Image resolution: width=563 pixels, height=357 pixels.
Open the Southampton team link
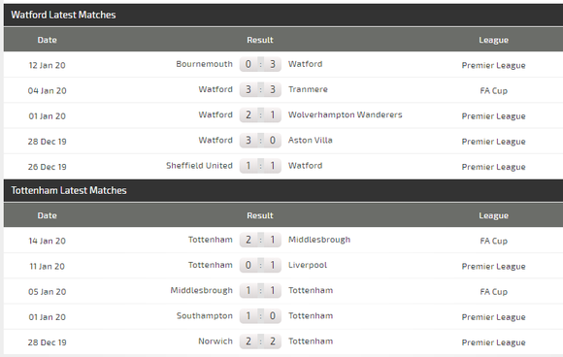pos(204,315)
